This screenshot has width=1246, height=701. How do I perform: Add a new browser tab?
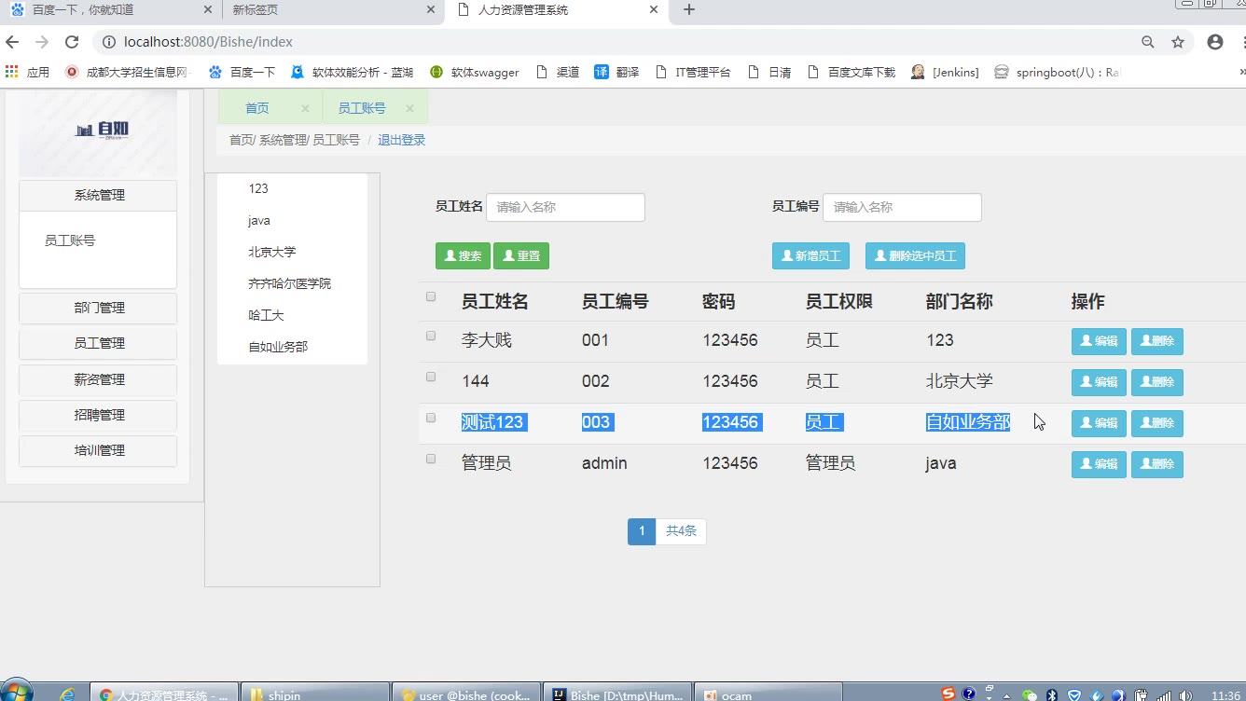pos(689,10)
